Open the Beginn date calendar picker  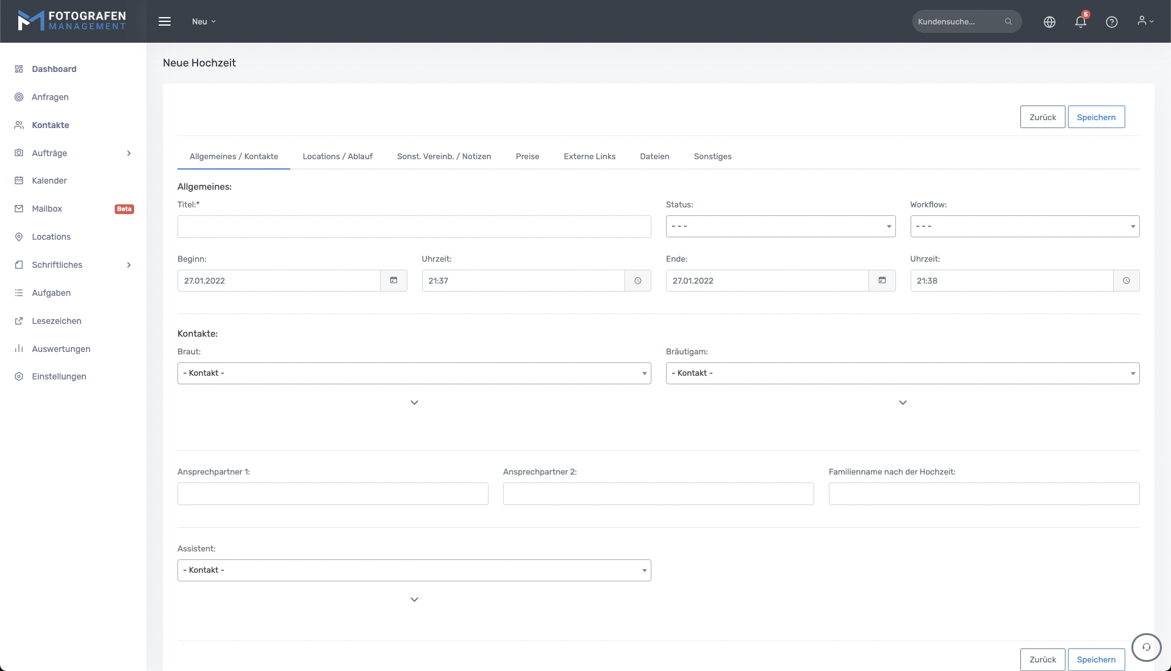coord(393,281)
